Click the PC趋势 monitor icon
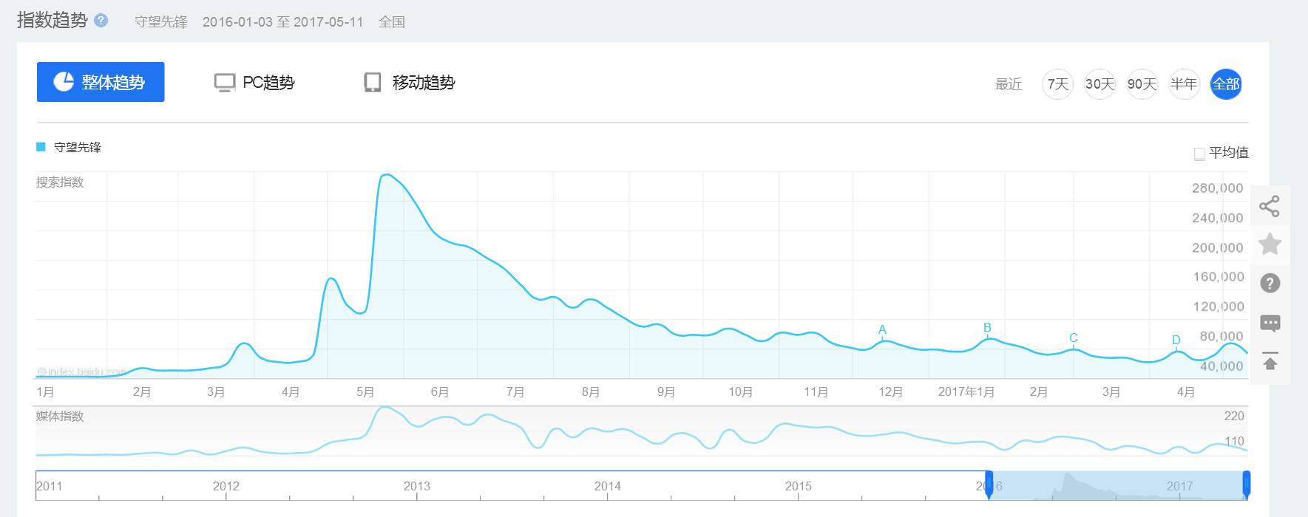This screenshot has height=517, width=1308. click(224, 83)
